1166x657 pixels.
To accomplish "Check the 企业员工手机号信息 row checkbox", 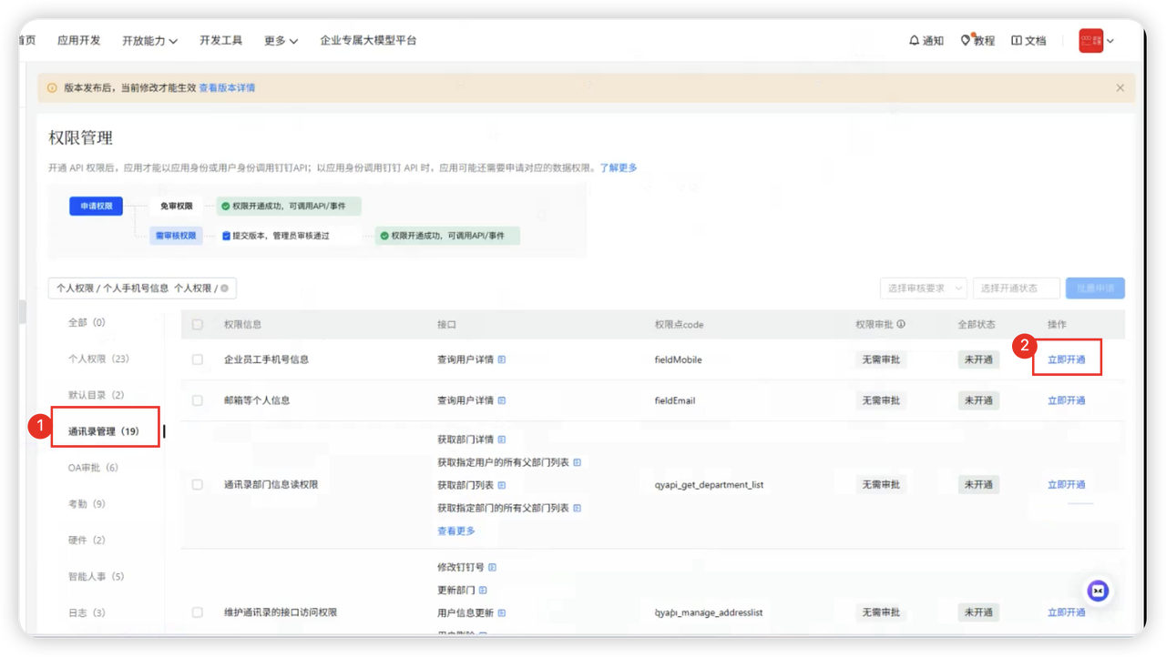I will click(198, 359).
